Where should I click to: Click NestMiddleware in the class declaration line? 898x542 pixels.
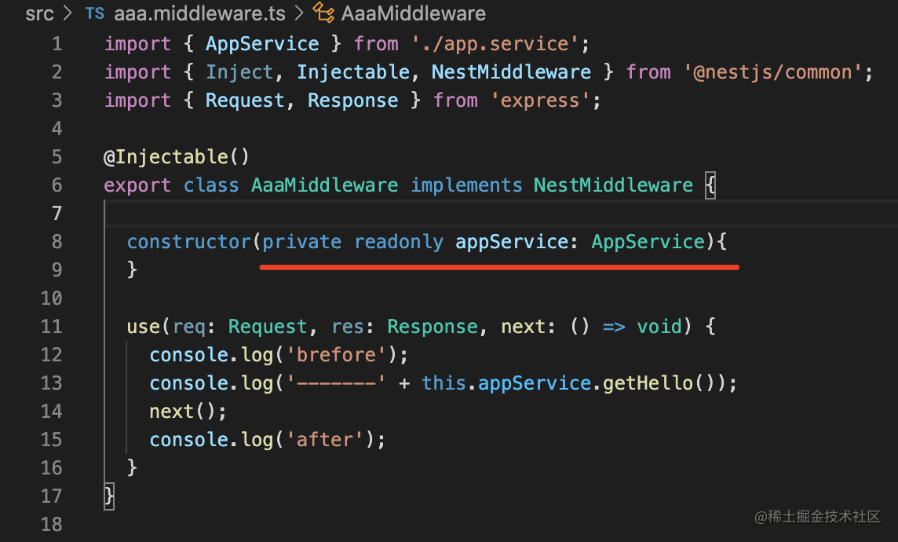tap(613, 185)
